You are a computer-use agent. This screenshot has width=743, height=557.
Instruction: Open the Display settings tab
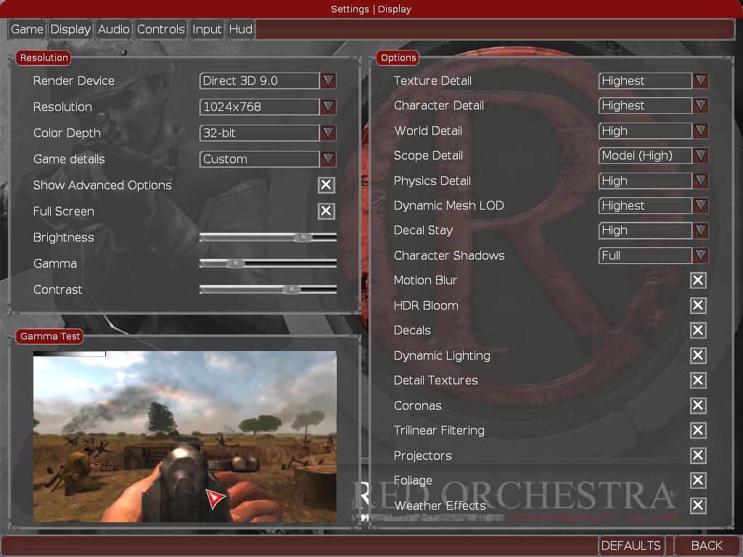(x=70, y=29)
